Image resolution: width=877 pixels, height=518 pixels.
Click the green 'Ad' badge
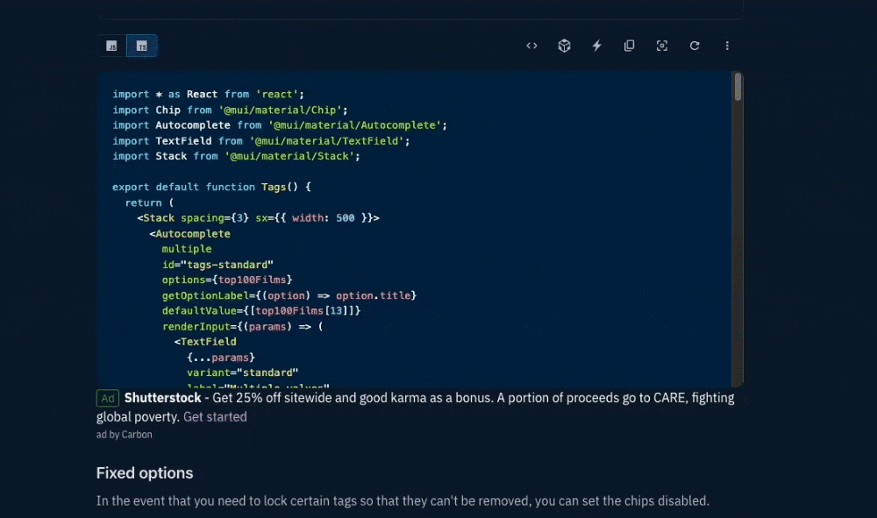coord(107,399)
